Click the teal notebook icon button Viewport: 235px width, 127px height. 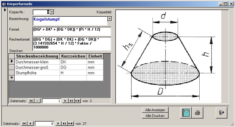(185, 112)
